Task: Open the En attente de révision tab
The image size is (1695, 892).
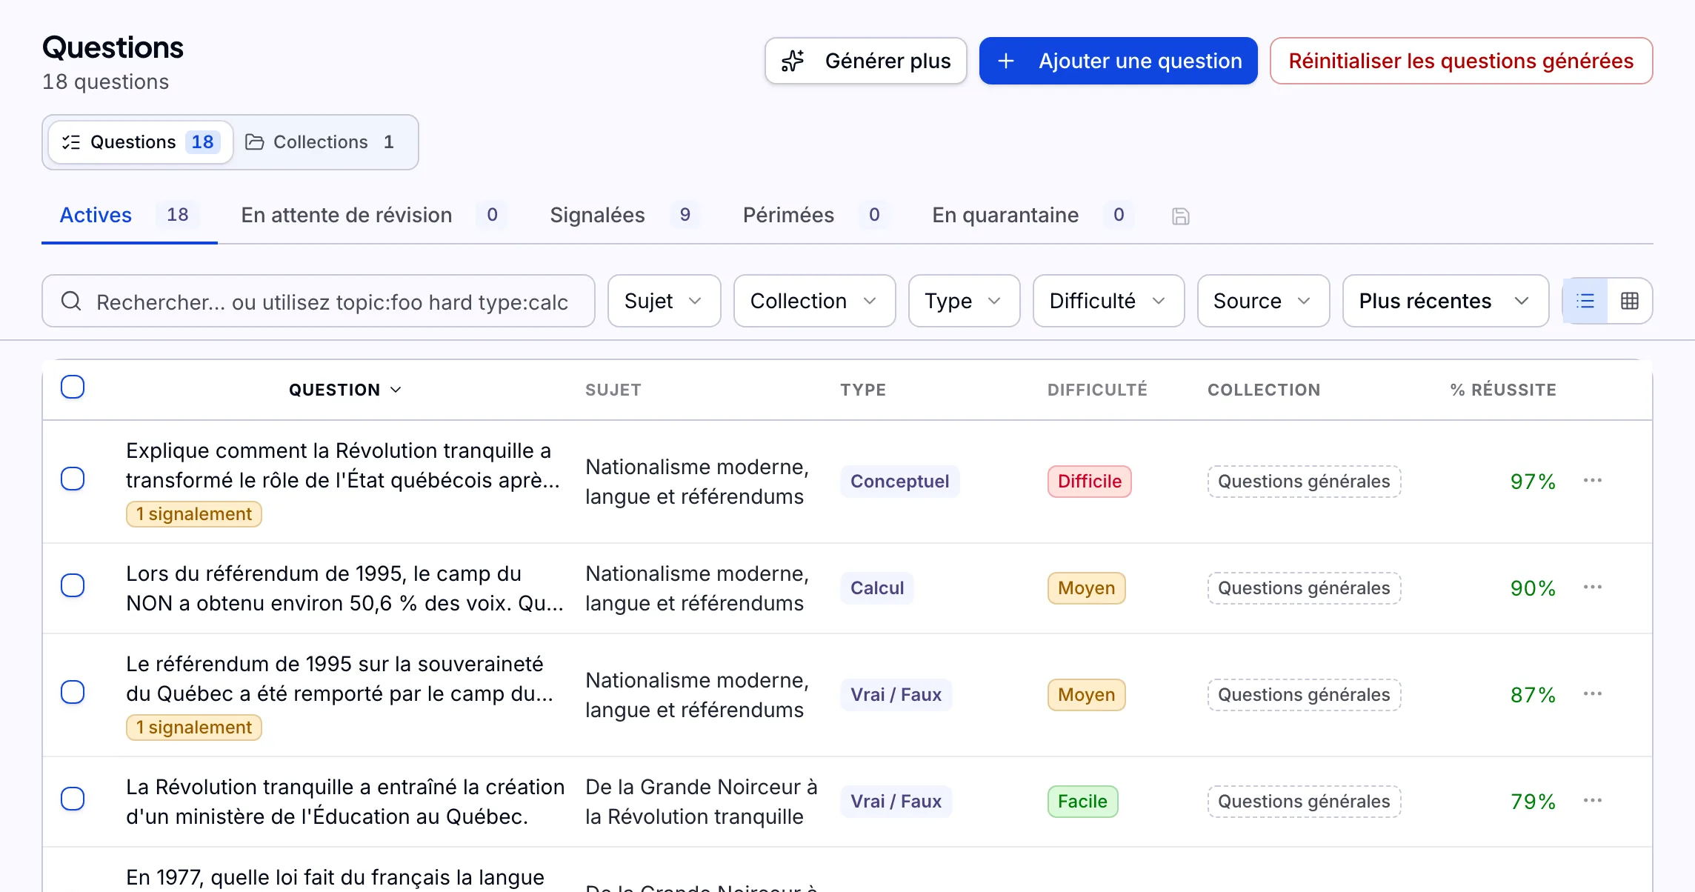Action: coord(373,216)
